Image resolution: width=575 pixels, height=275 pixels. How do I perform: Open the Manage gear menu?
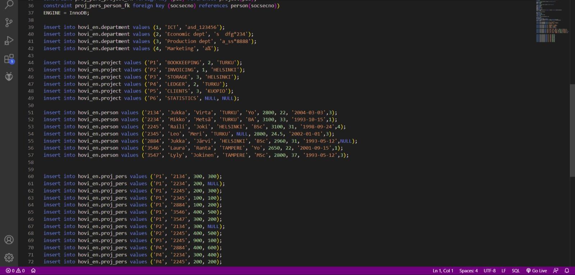coord(9,257)
